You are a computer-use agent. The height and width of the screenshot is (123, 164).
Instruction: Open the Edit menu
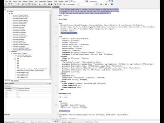tap(10, 1)
